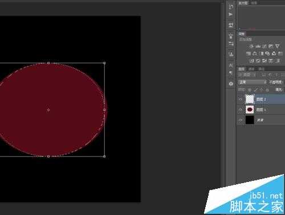
Task: Open the Properties panel icon in collapsed strip
Action: coord(231,25)
